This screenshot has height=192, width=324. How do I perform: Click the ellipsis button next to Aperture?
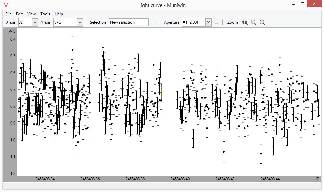point(216,22)
